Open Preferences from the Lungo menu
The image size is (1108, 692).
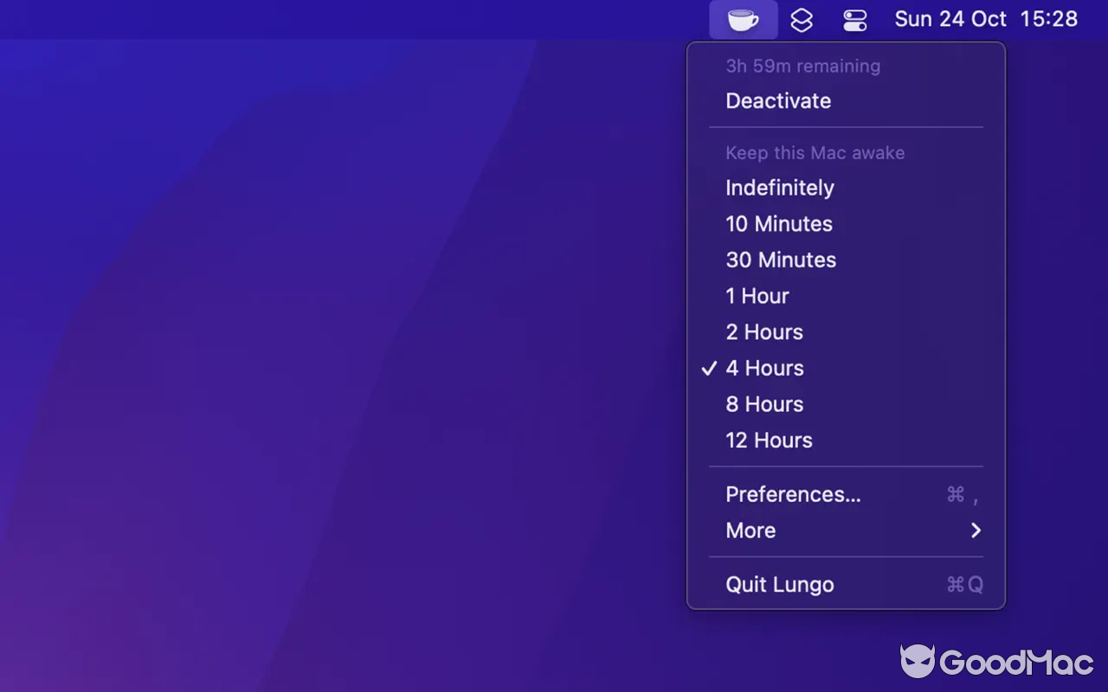(x=793, y=494)
